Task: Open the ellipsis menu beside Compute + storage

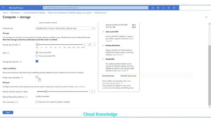Action: [x=35, y=17]
